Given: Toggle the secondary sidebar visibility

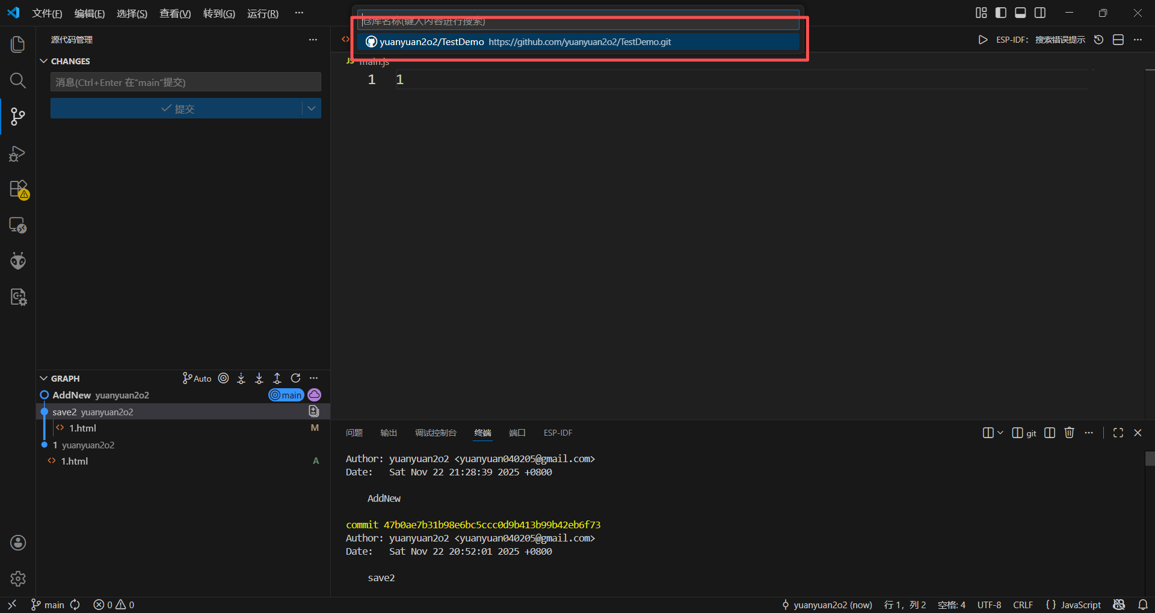Looking at the screenshot, I should tap(1040, 12).
